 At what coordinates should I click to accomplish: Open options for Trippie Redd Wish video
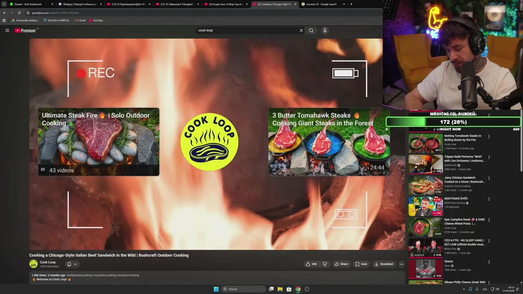click(x=489, y=157)
